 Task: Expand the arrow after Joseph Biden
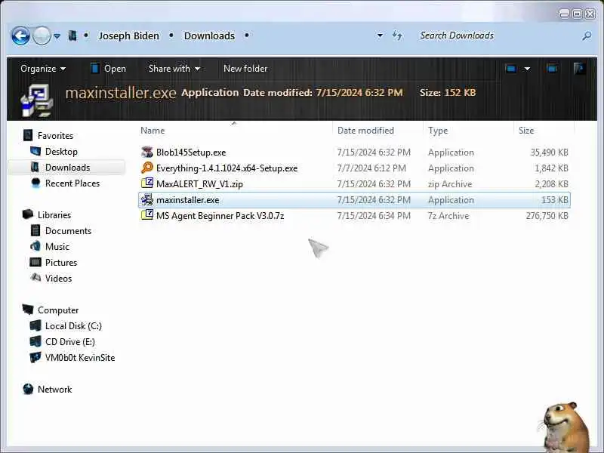pyautogui.click(x=171, y=35)
